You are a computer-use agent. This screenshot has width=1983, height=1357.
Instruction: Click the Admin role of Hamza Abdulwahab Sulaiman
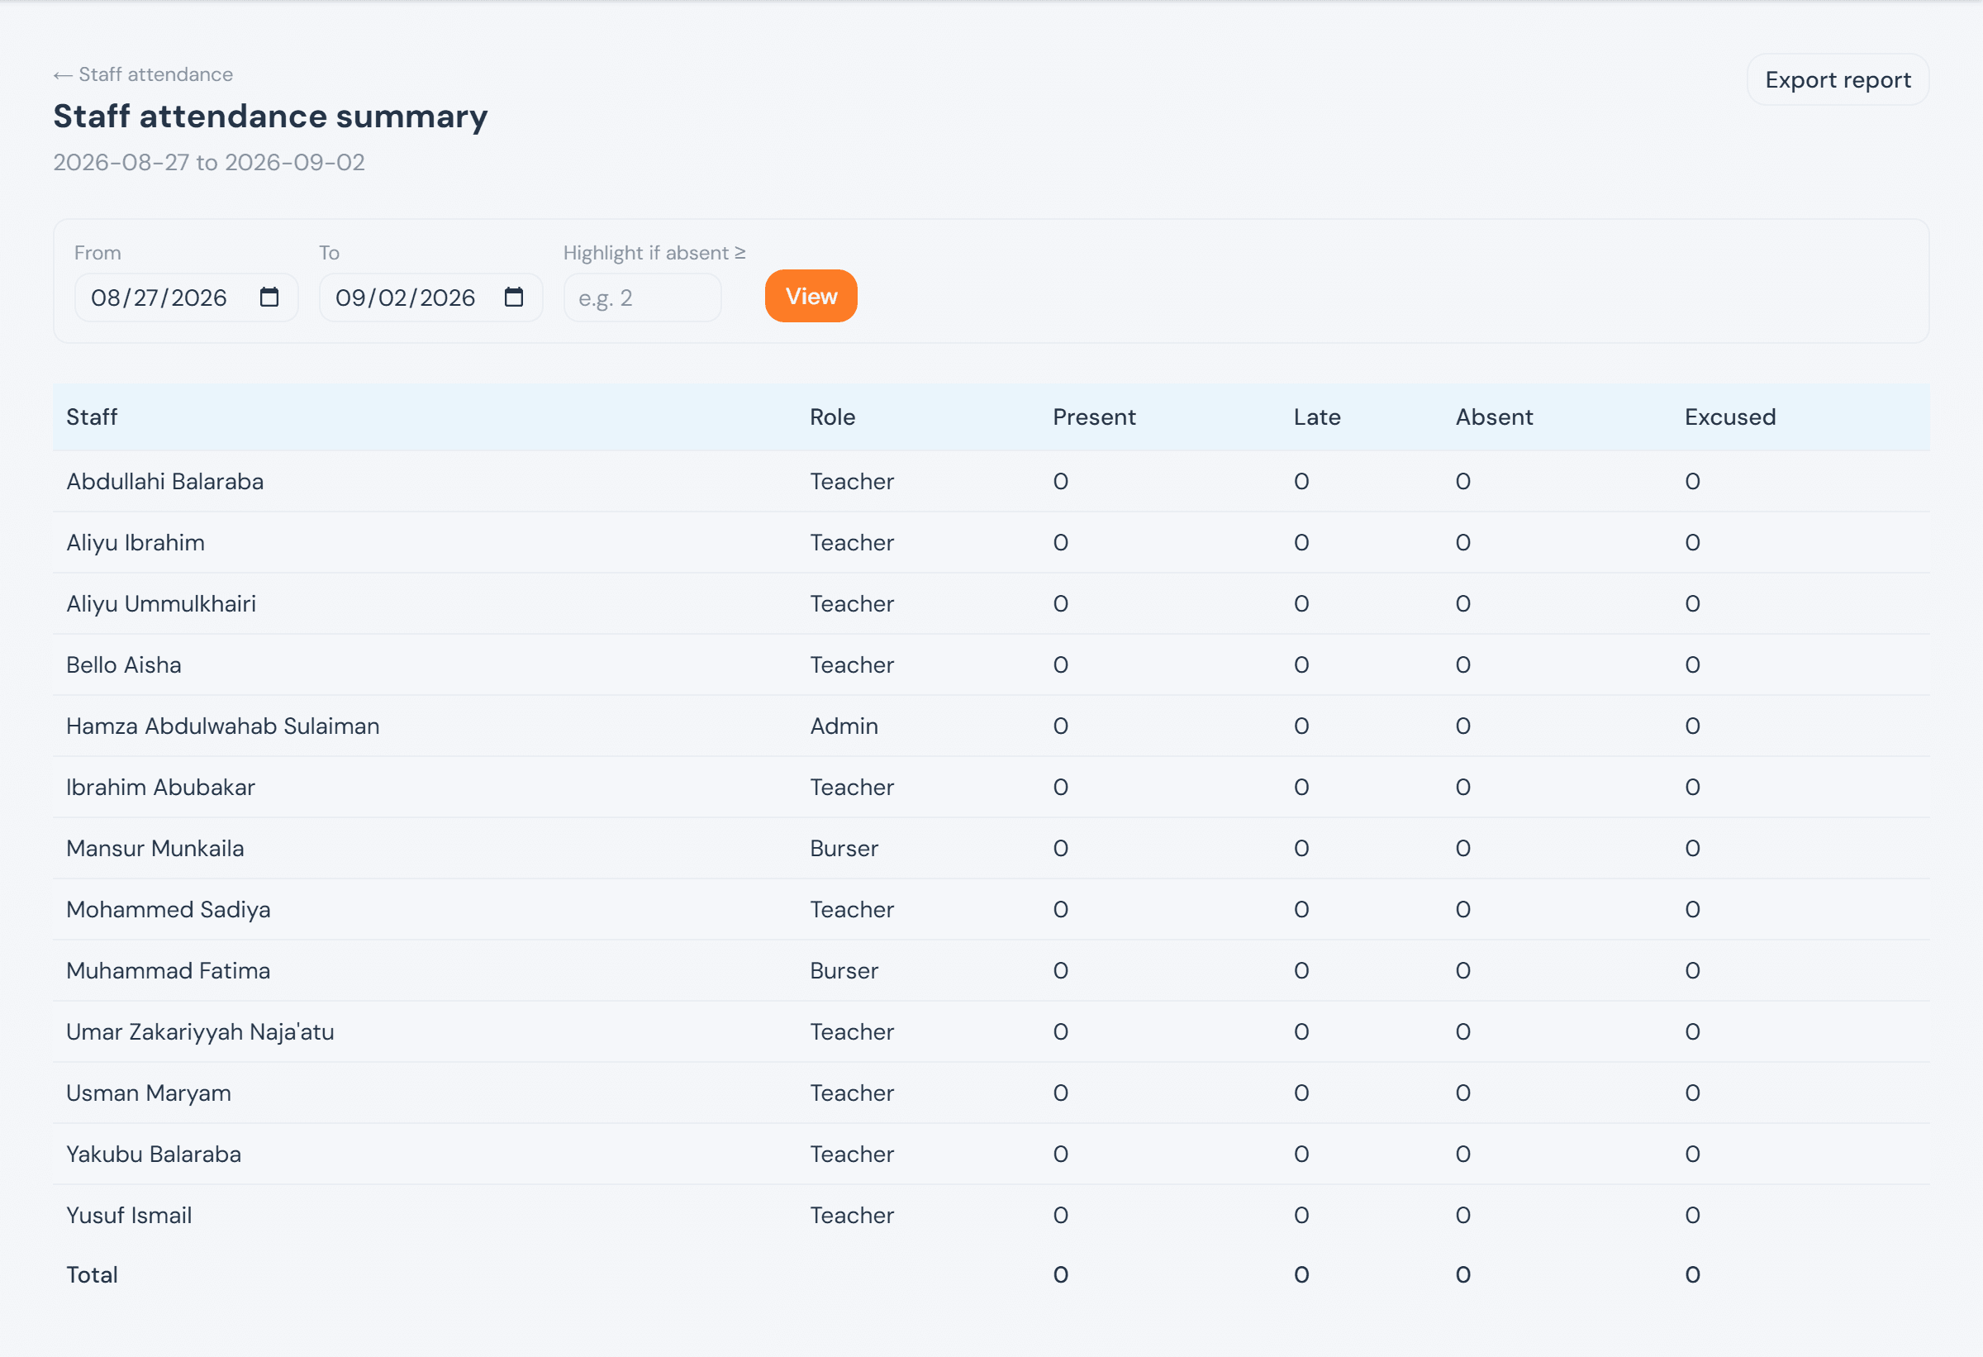(x=844, y=726)
